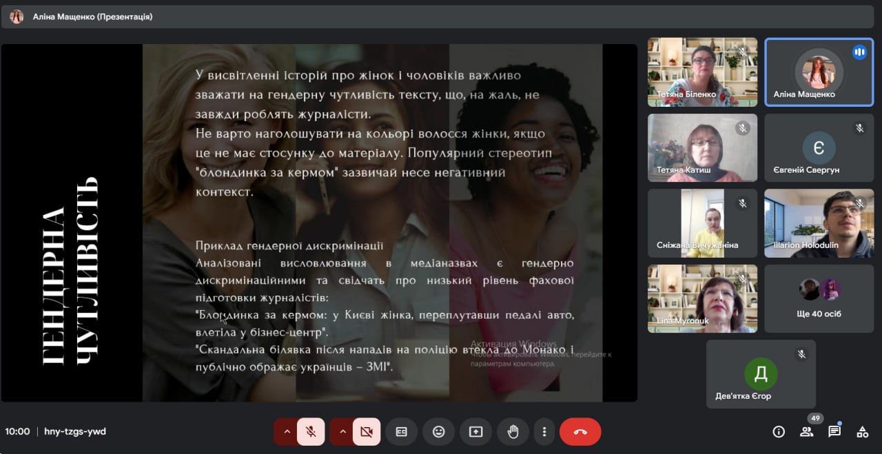Raise hand using the hand icon

(x=513, y=432)
